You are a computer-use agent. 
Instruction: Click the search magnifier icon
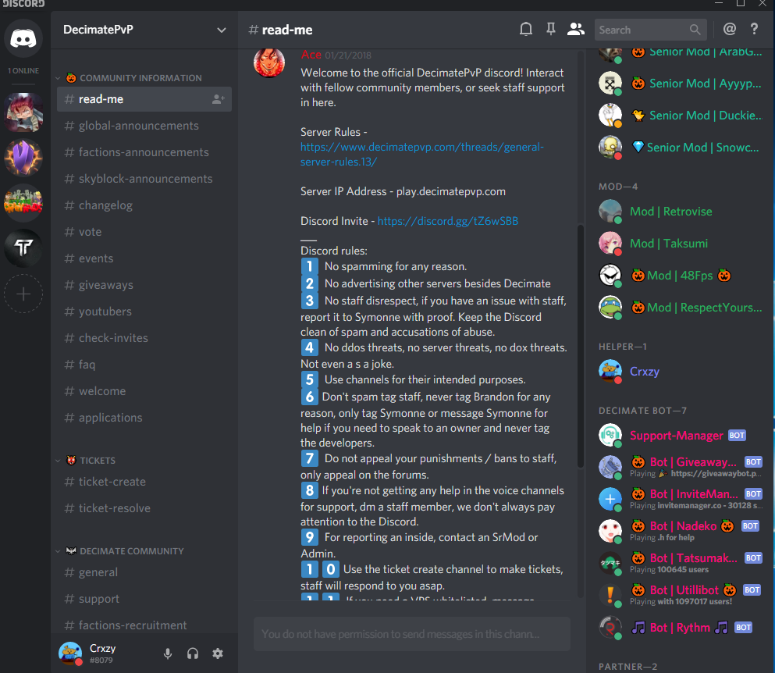click(695, 30)
